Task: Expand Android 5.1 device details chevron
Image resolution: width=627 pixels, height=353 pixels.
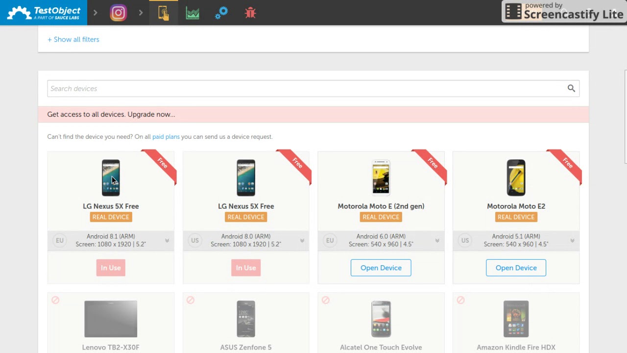Action: (572, 240)
